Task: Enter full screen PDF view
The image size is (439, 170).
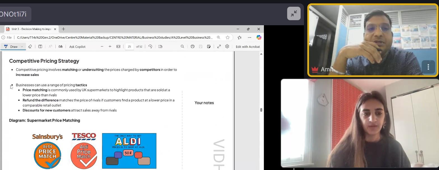Action: point(219,46)
